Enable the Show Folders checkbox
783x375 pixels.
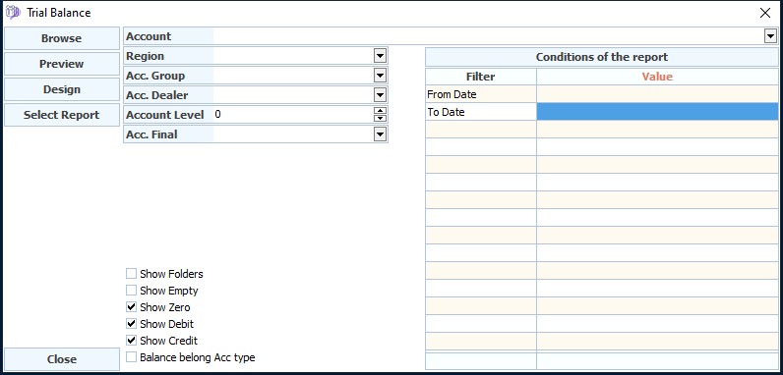coord(132,273)
